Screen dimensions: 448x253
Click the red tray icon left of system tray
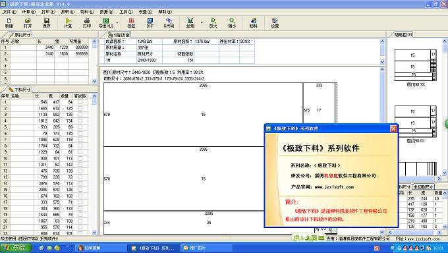point(377,248)
